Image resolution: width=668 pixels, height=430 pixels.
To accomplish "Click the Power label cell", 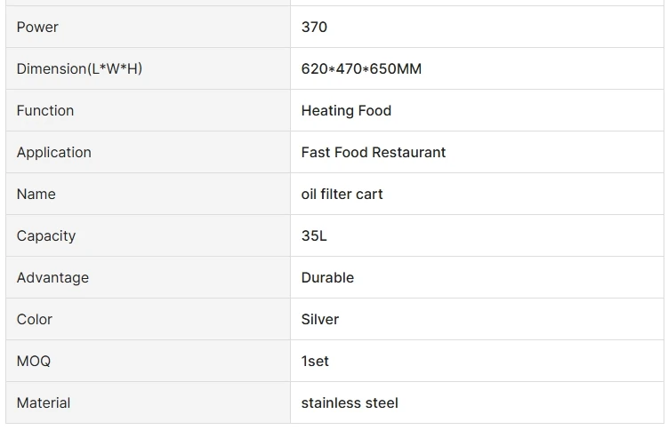I will click(x=37, y=27).
